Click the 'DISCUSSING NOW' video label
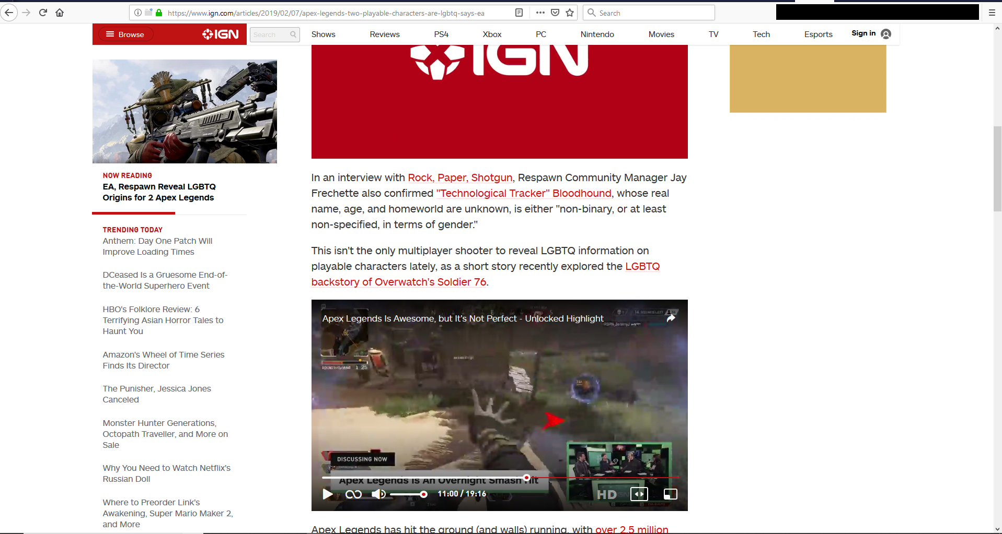This screenshot has height=534, width=1002. pos(362,459)
